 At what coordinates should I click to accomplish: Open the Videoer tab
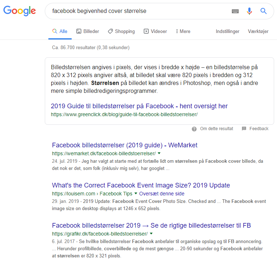click(x=155, y=32)
